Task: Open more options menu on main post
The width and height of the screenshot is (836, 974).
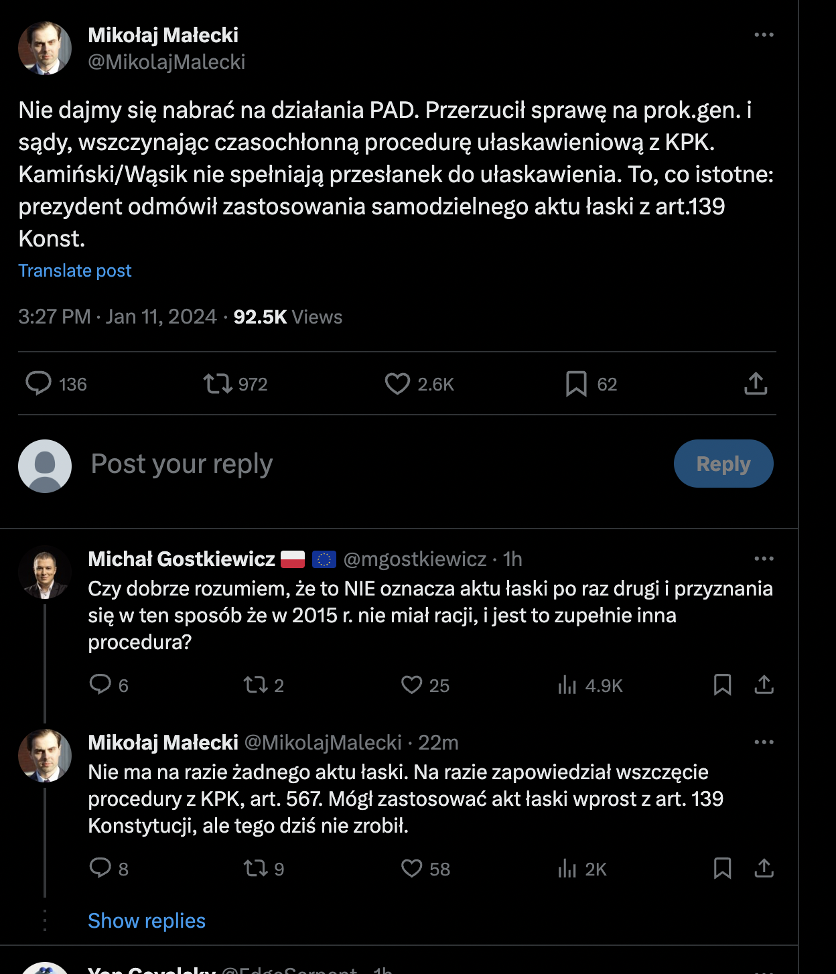Action: (764, 35)
